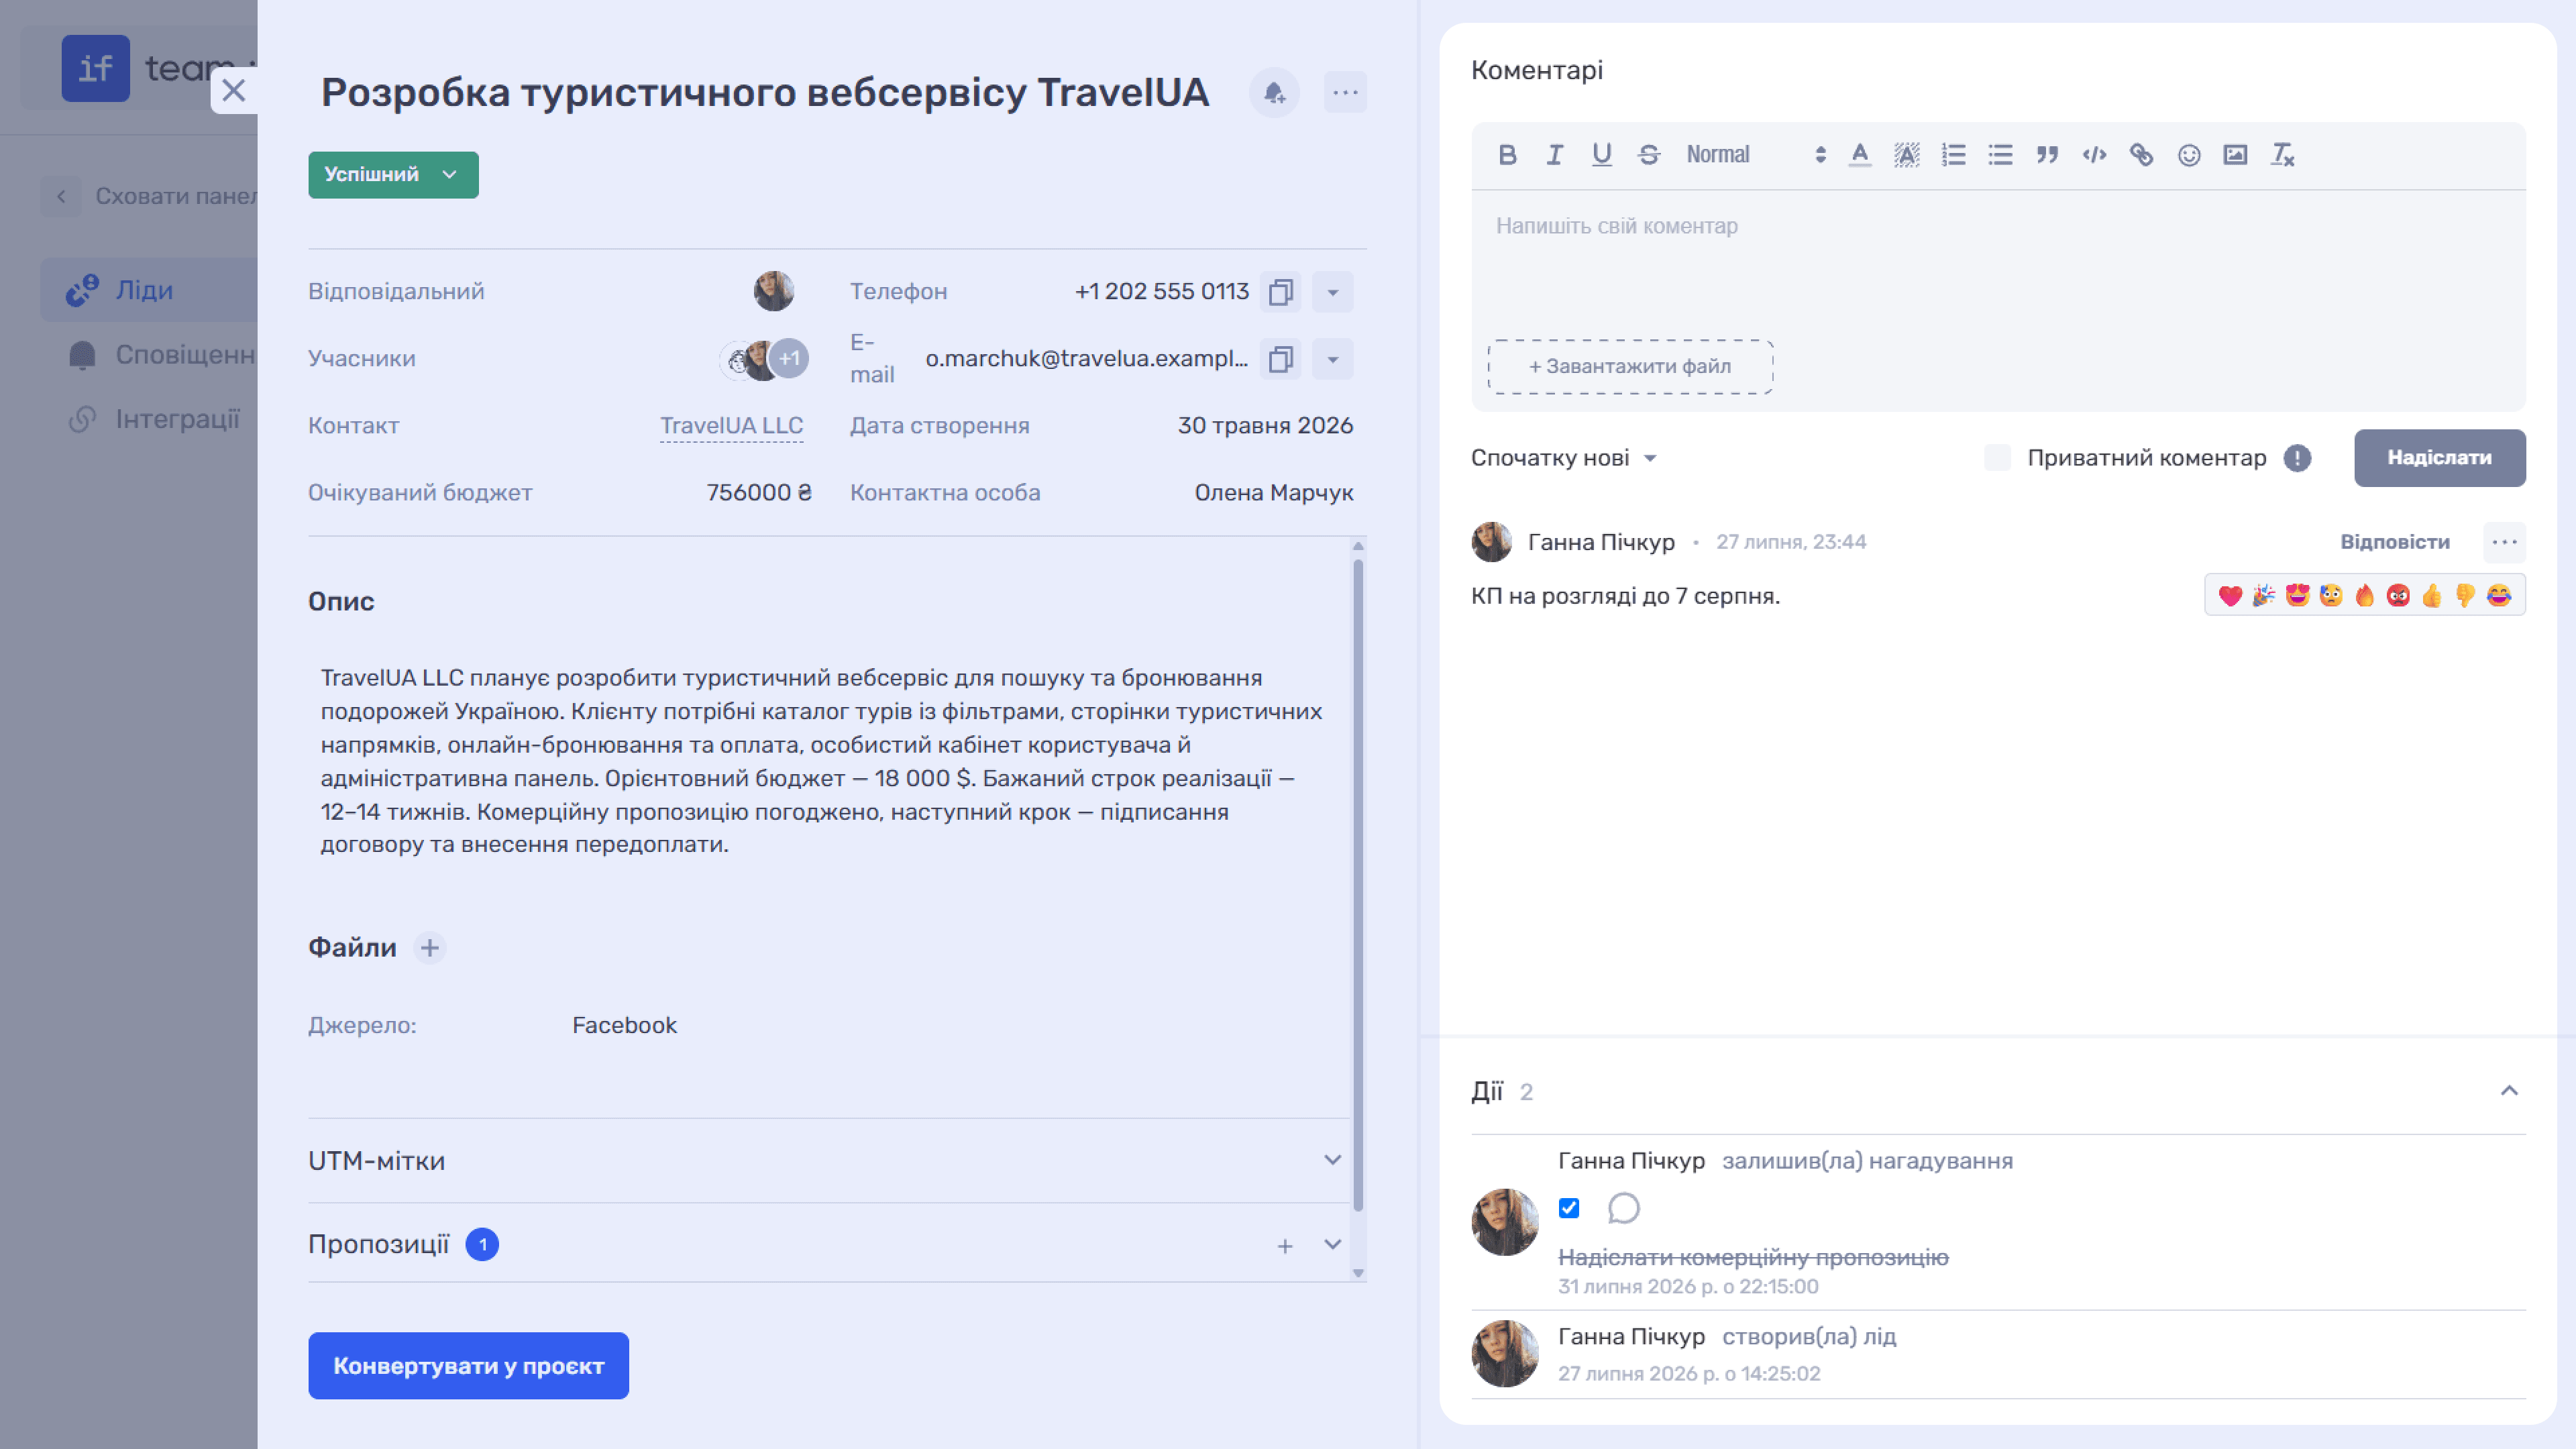Click the description scrollbar
Image resolution: width=2576 pixels, height=1449 pixels.
point(1357,885)
